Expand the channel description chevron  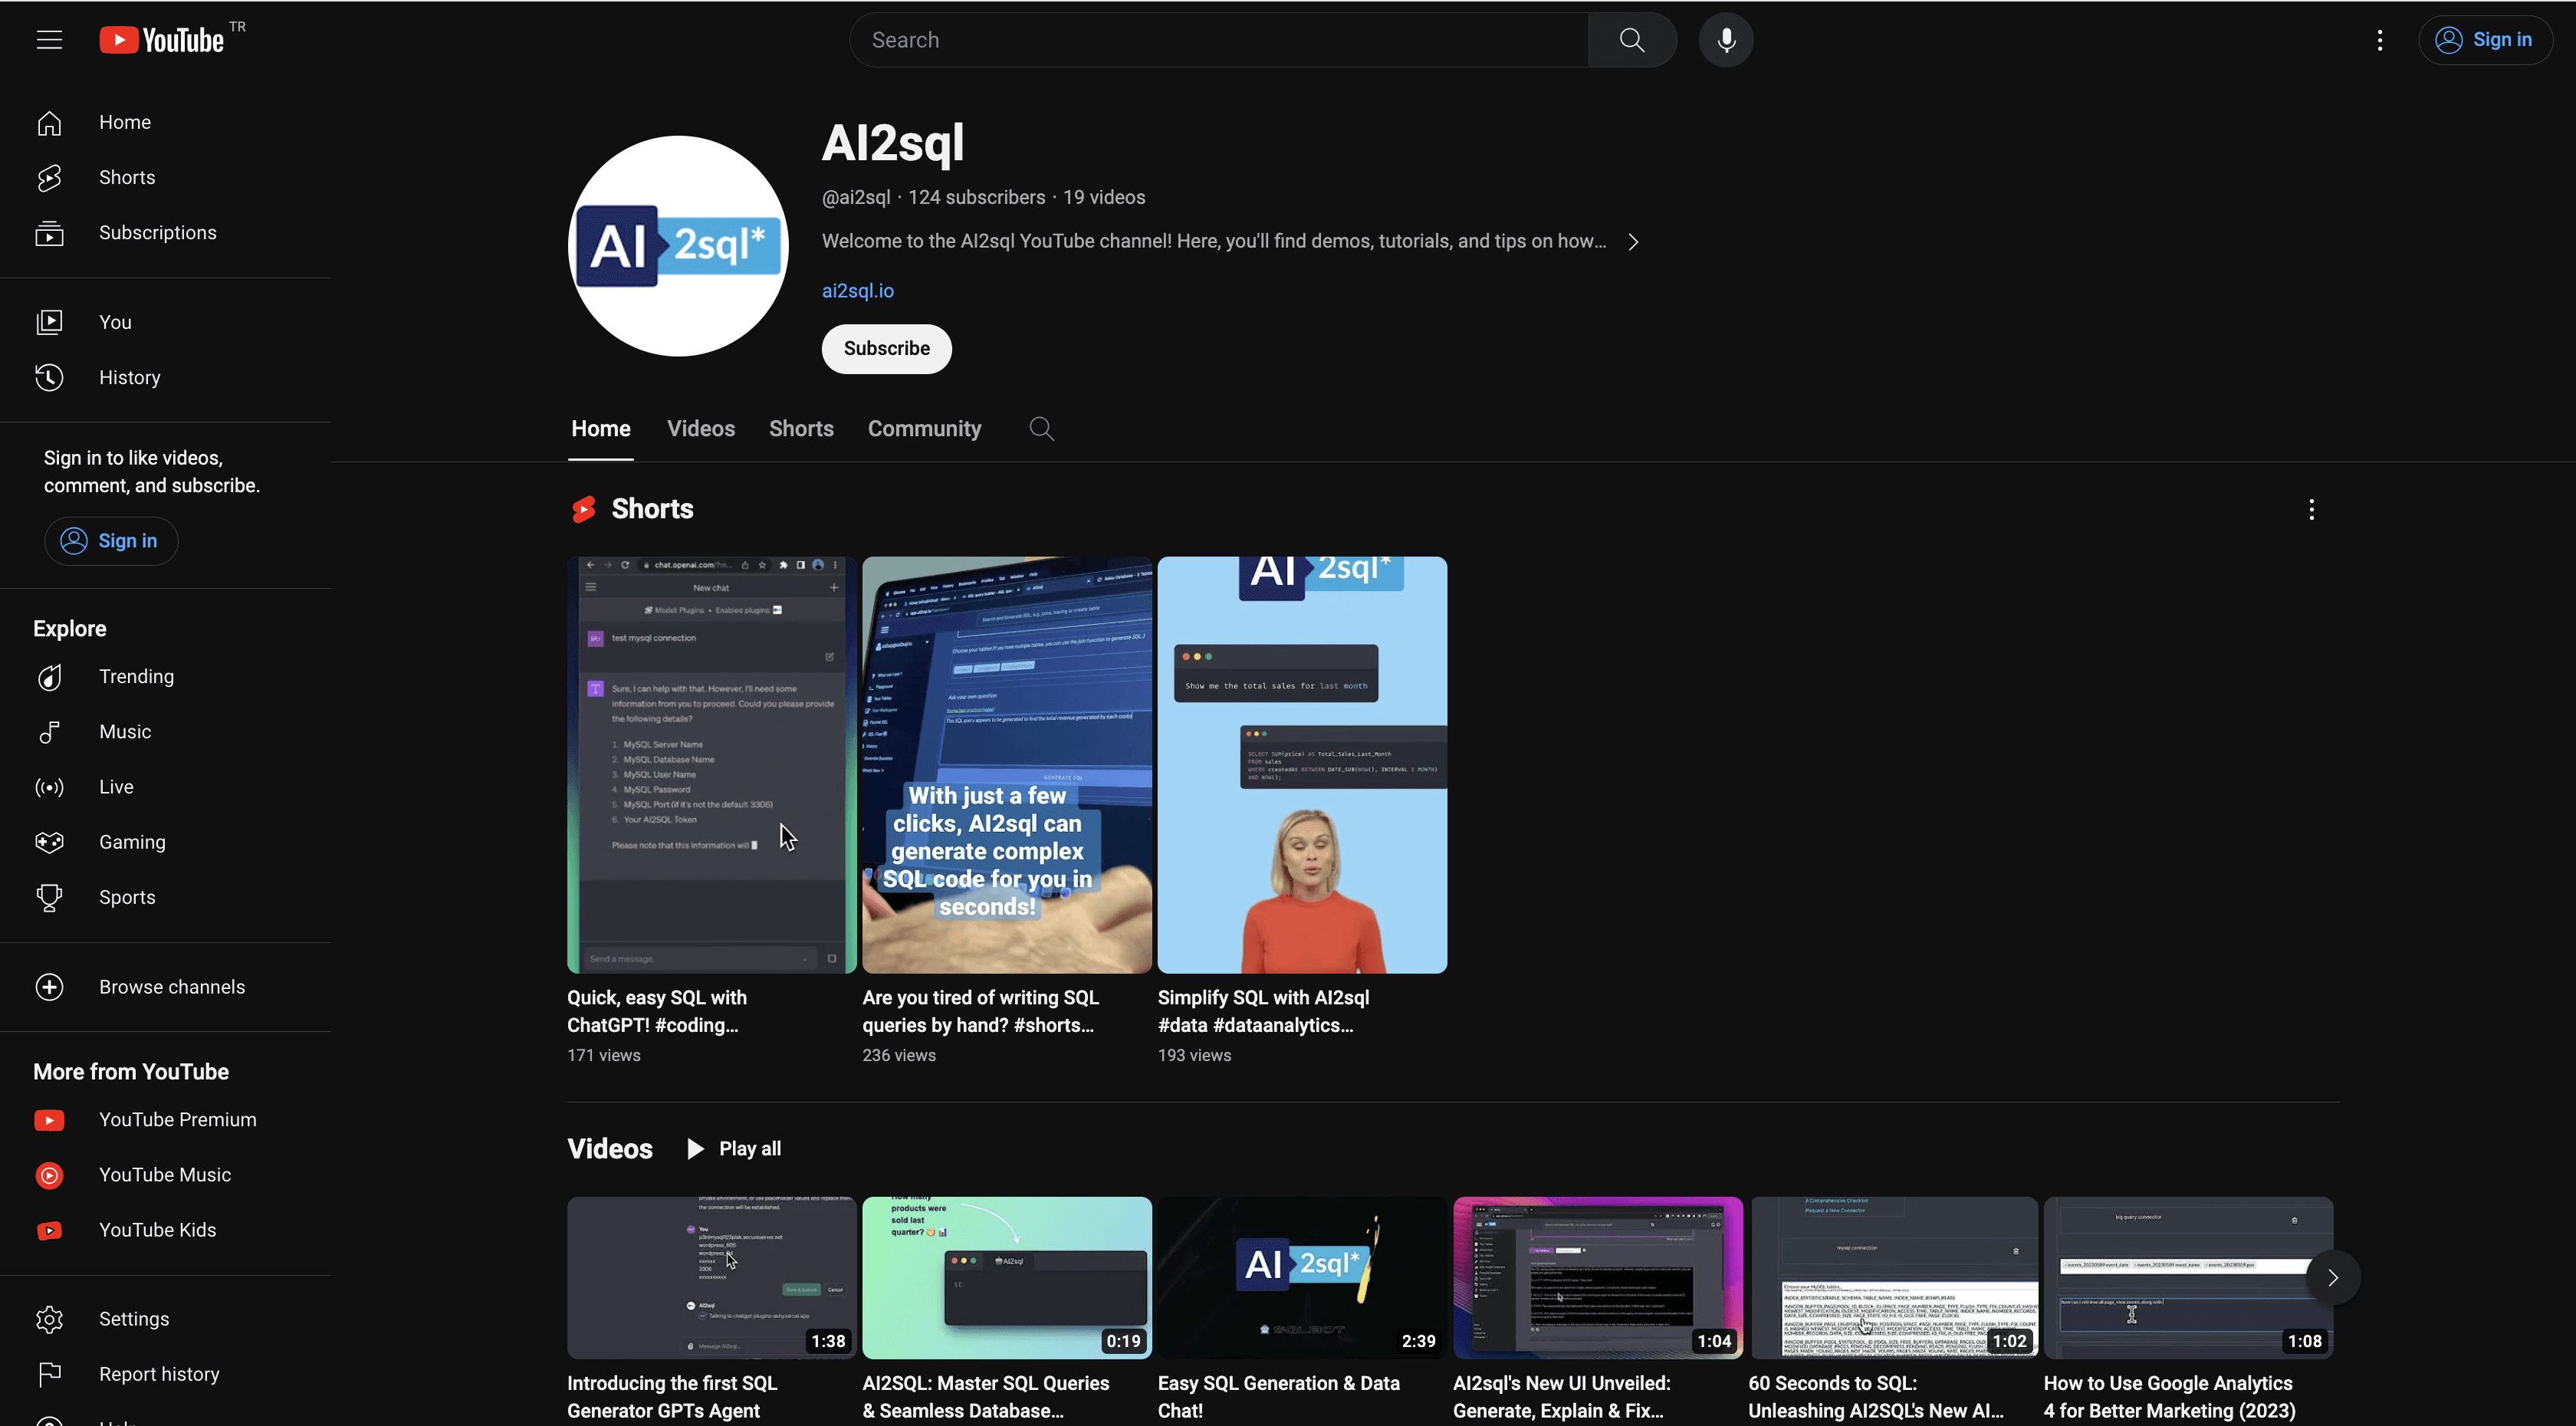point(1633,242)
